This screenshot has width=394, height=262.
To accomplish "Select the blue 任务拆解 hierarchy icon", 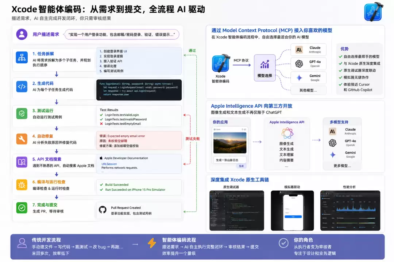I will point(22,57).
